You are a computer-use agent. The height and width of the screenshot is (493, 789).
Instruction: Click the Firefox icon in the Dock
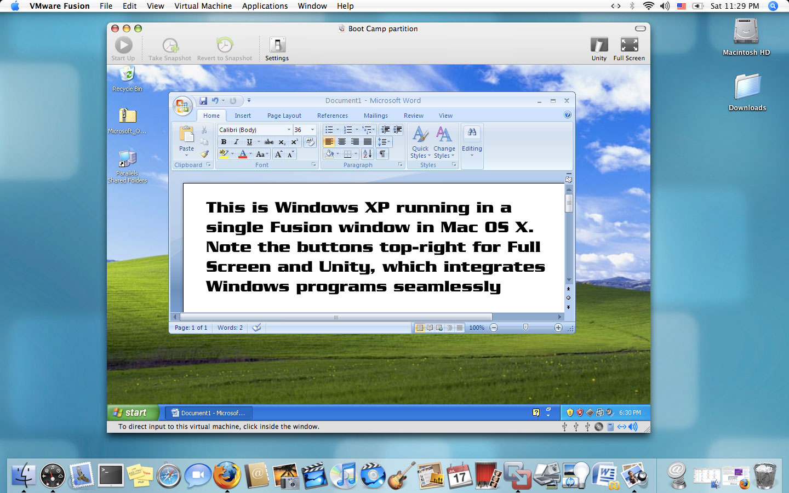click(x=226, y=475)
